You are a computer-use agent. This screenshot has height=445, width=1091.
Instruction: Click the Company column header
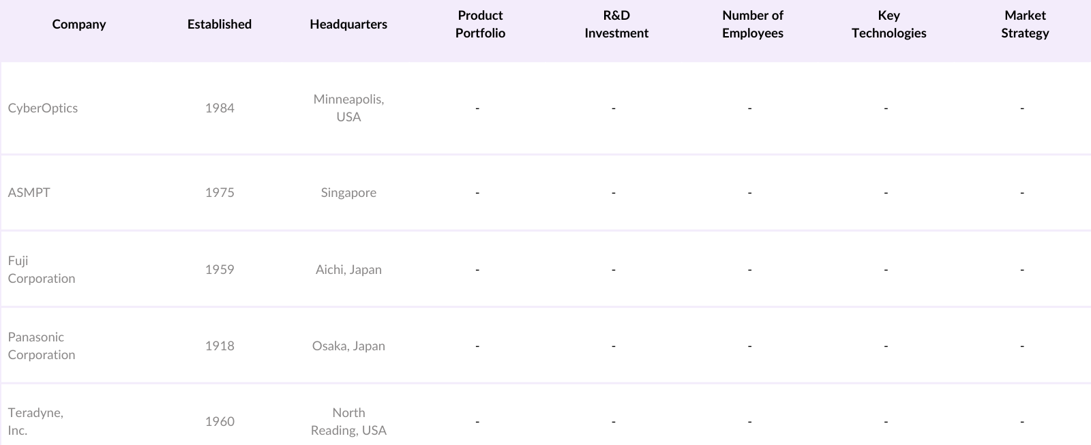(79, 25)
